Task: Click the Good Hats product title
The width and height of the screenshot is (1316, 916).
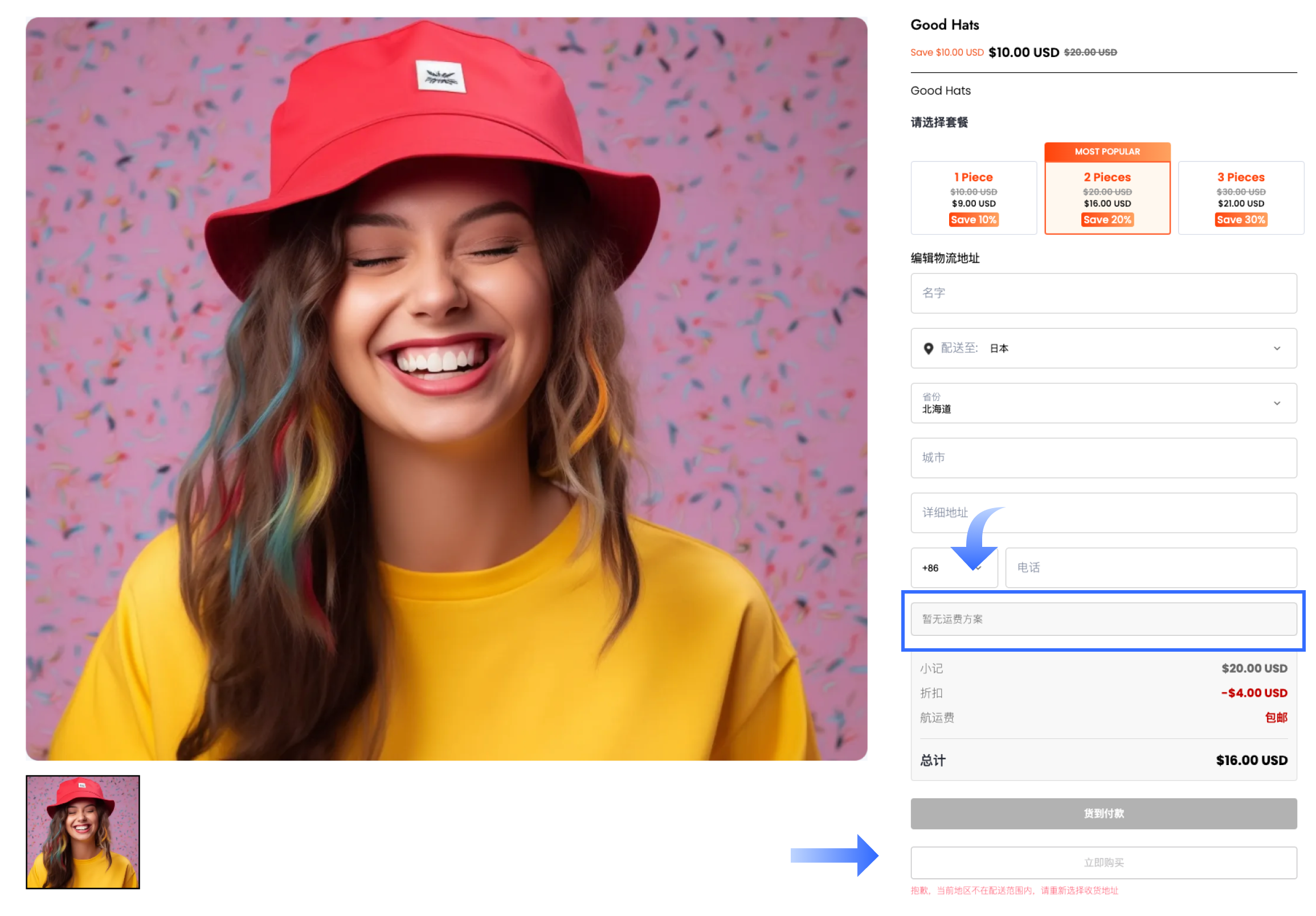Action: (x=945, y=24)
